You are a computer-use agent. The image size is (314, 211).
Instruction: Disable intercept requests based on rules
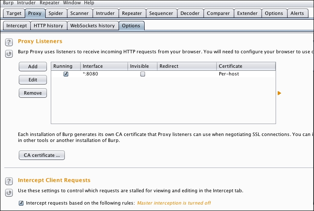(21, 203)
